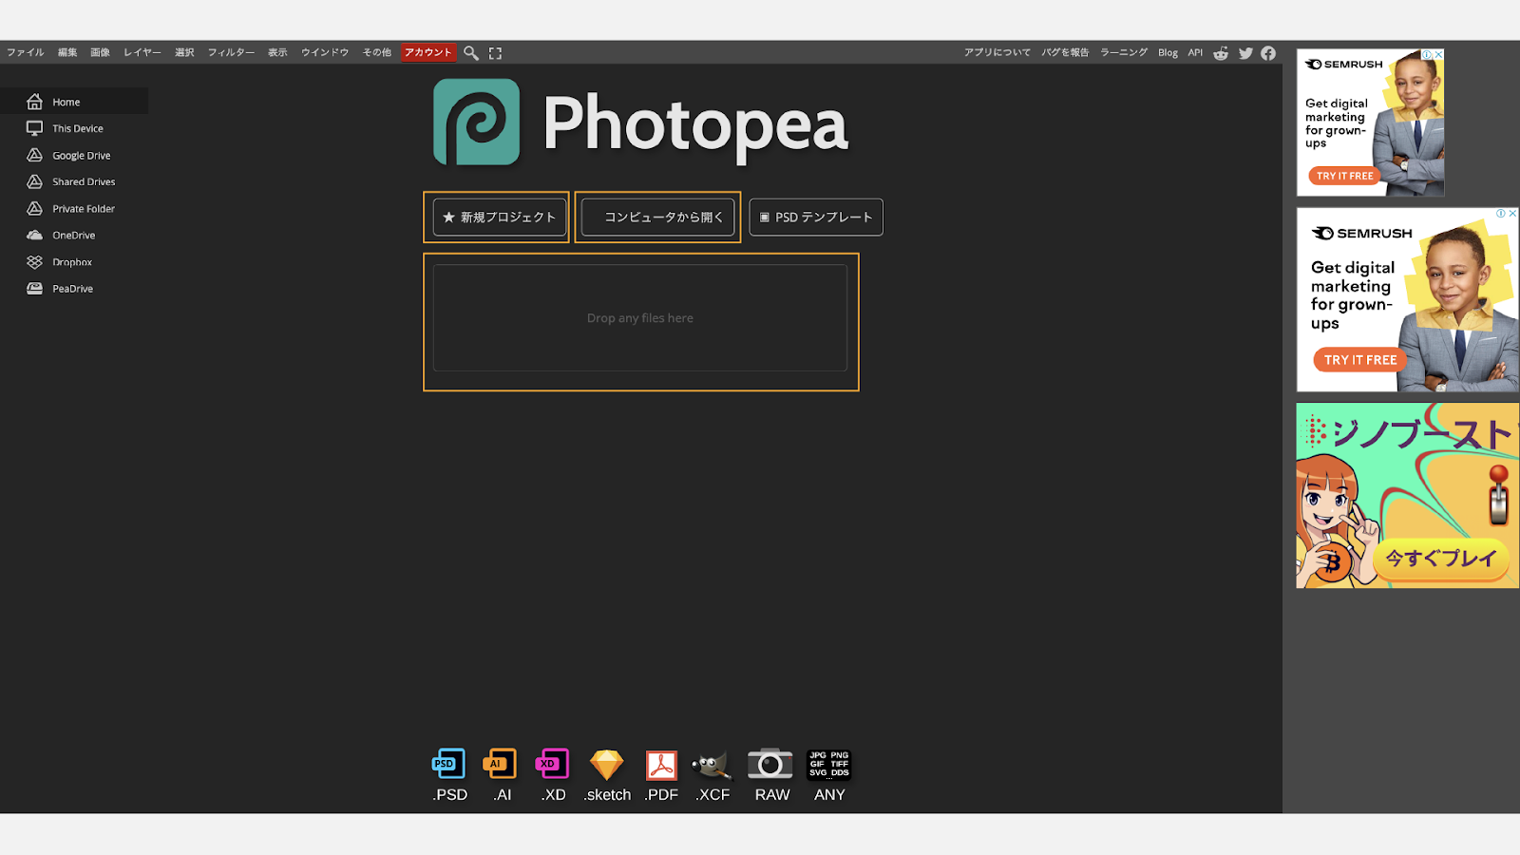This screenshot has width=1520, height=855.
Task: Click the Private Folder icon
Action: [x=34, y=208]
